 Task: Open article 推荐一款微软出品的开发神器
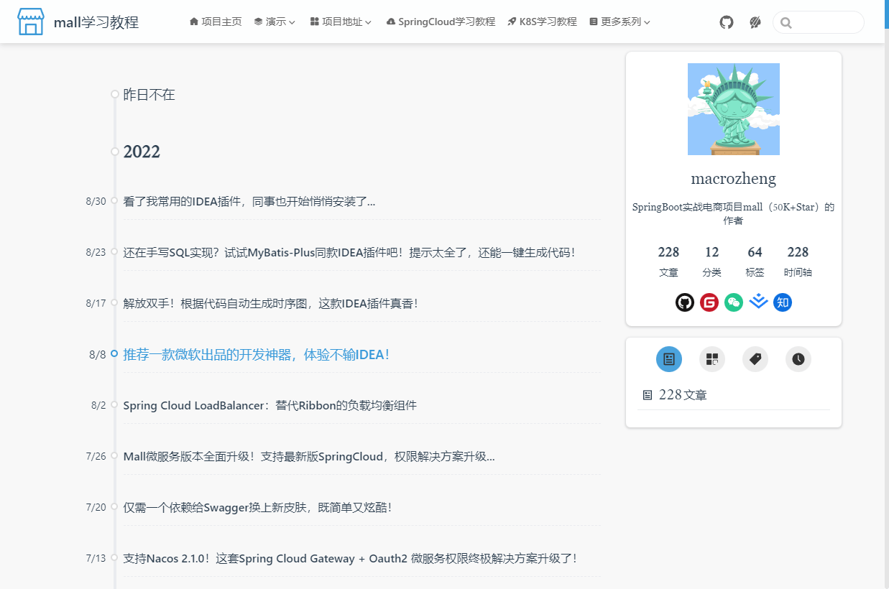point(257,354)
